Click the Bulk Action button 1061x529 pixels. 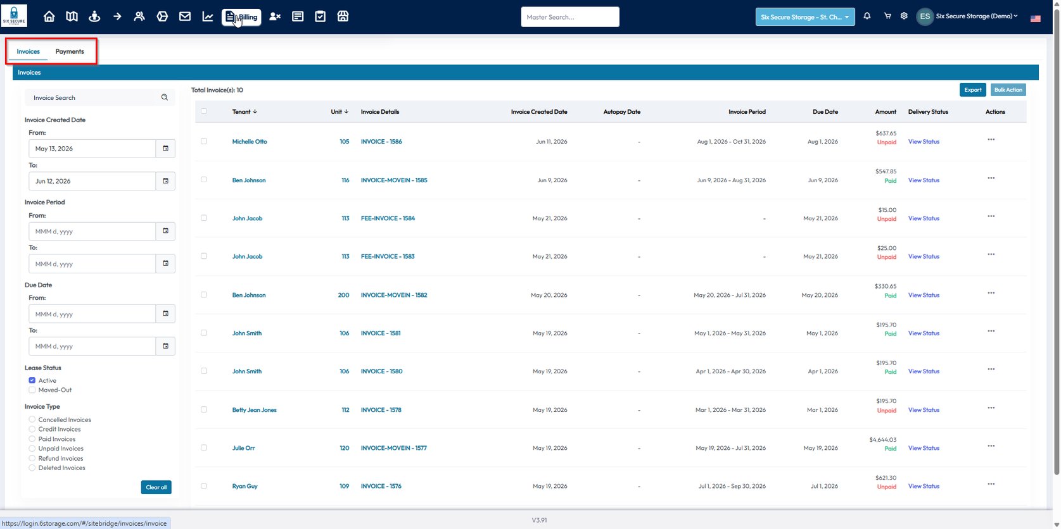tap(1008, 90)
